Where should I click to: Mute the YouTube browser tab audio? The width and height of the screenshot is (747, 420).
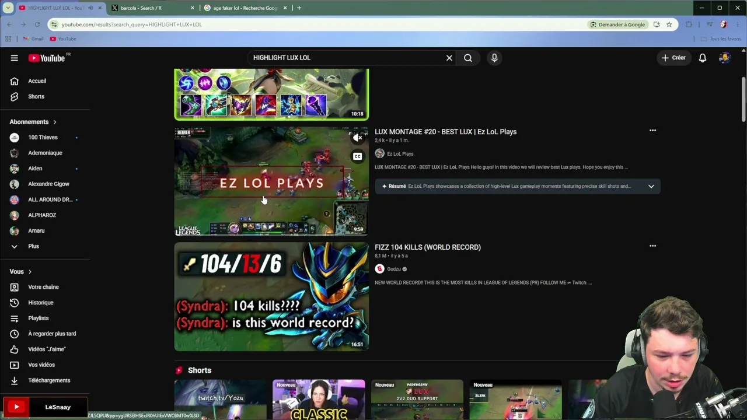[90, 8]
